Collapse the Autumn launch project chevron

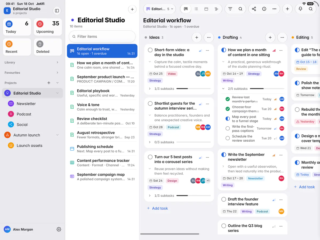pos(57,135)
